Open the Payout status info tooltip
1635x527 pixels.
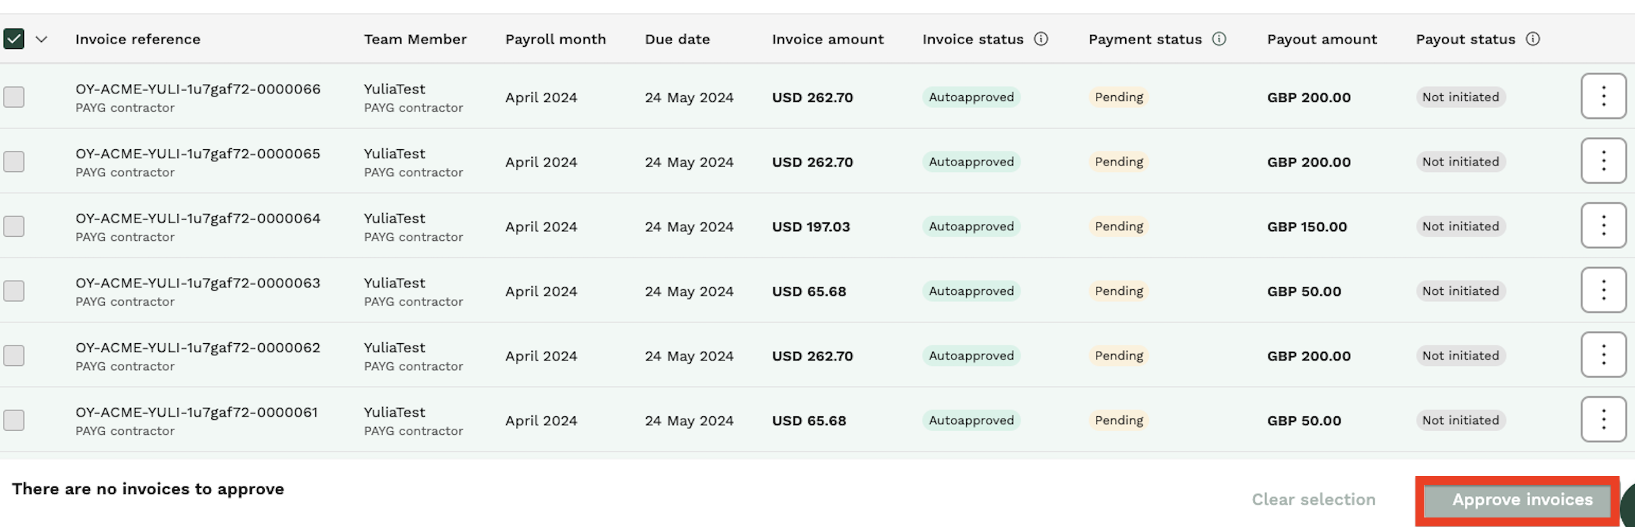coord(1534,39)
